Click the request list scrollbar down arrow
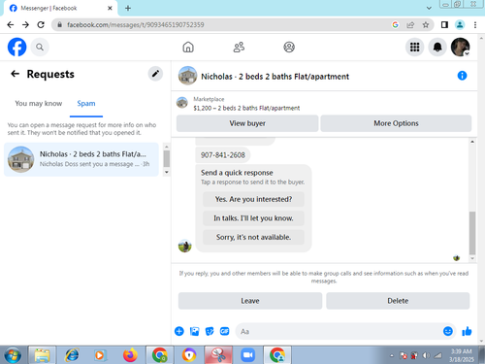485x364 pixels. point(167,172)
